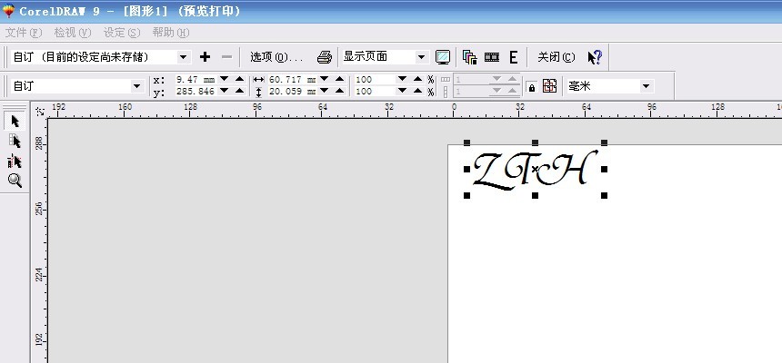This screenshot has width=782, height=363.
Task: Click the invert film negative icon
Action: pos(492,57)
